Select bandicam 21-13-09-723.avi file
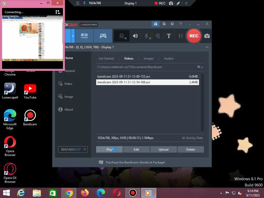 (147, 76)
